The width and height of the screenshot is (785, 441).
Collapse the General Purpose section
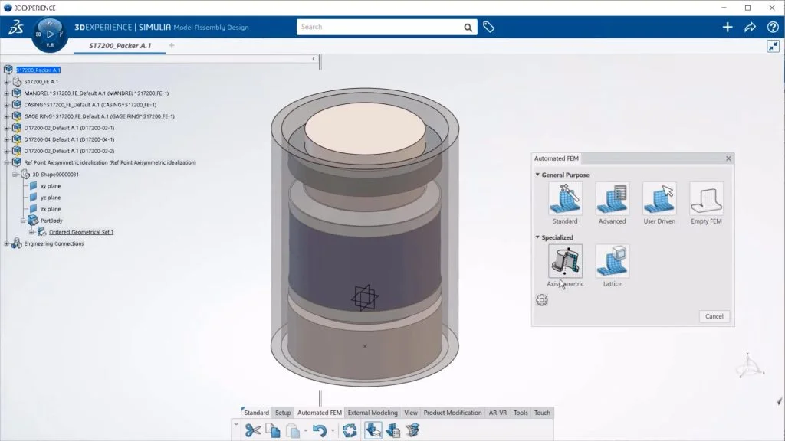pyautogui.click(x=540, y=175)
